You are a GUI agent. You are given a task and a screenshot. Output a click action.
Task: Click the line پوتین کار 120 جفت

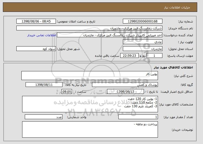click(x=142, y=99)
